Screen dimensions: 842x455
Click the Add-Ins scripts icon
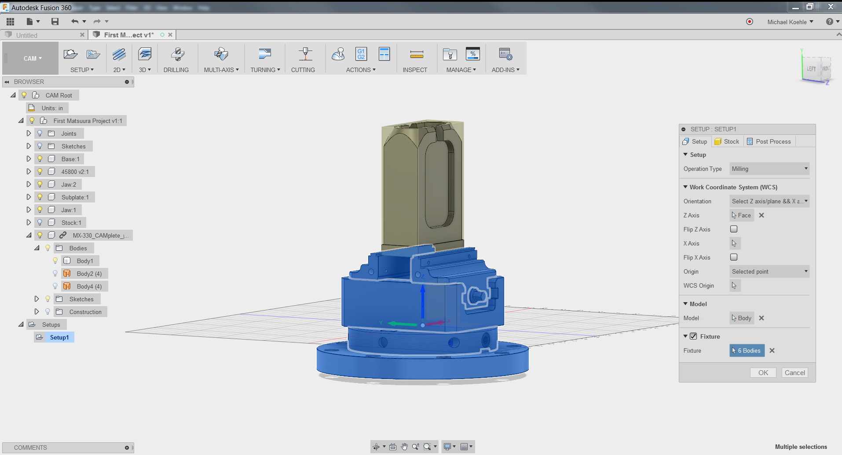pos(506,54)
